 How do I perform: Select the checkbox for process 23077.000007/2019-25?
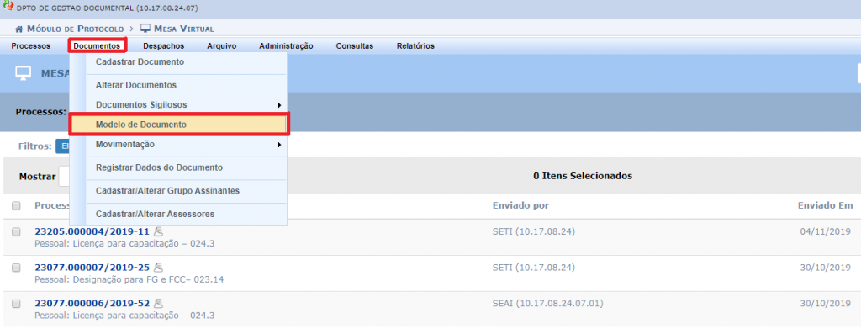click(17, 268)
